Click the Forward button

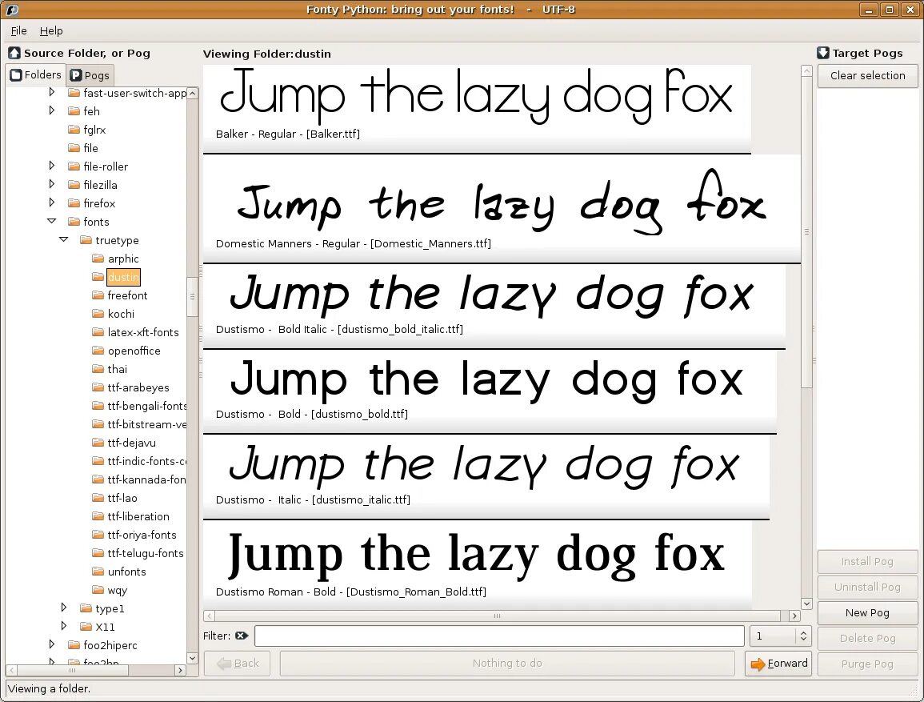[x=778, y=664]
